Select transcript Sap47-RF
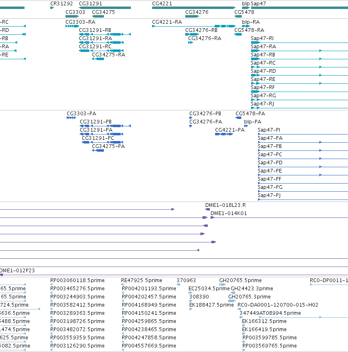Image resolution: width=348 pixels, height=352 pixels. (x=263, y=87)
